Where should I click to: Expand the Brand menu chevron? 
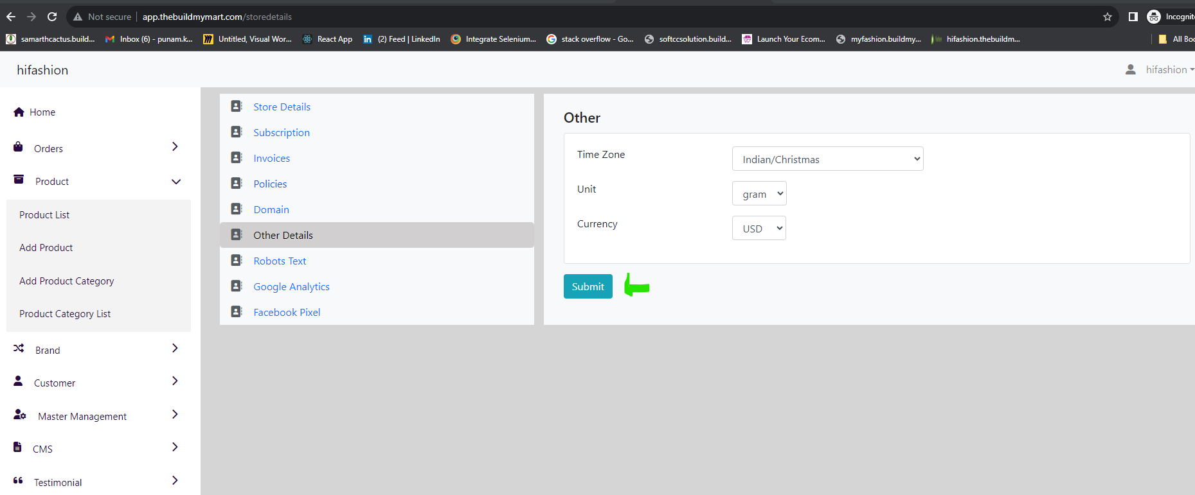tap(175, 348)
